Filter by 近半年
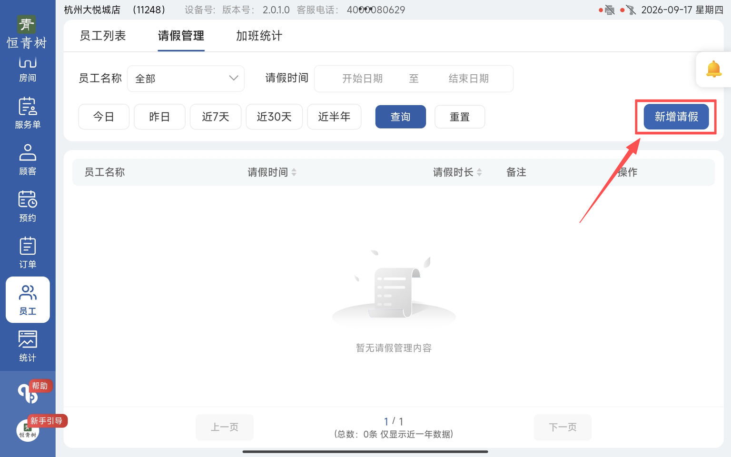This screenshot has width=731, height=457. [x=334, y=117]
